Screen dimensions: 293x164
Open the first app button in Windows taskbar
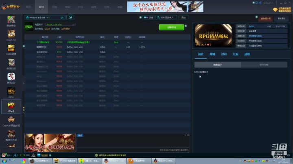[x=40, y=161]
